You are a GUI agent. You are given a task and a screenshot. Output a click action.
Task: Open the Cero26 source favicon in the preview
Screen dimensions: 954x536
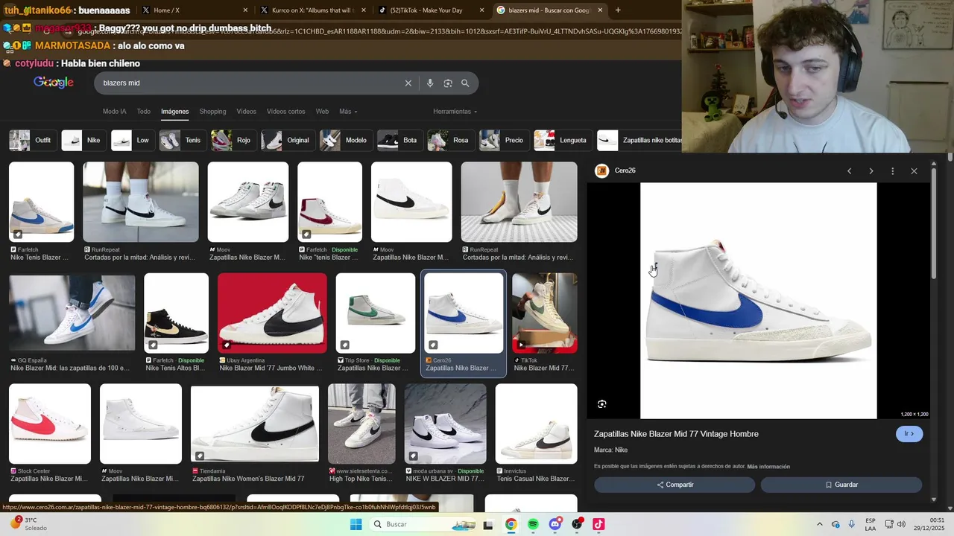[601, 171]
